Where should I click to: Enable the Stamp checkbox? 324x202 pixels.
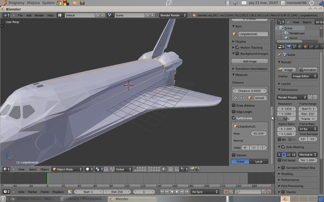pos(283,192)
